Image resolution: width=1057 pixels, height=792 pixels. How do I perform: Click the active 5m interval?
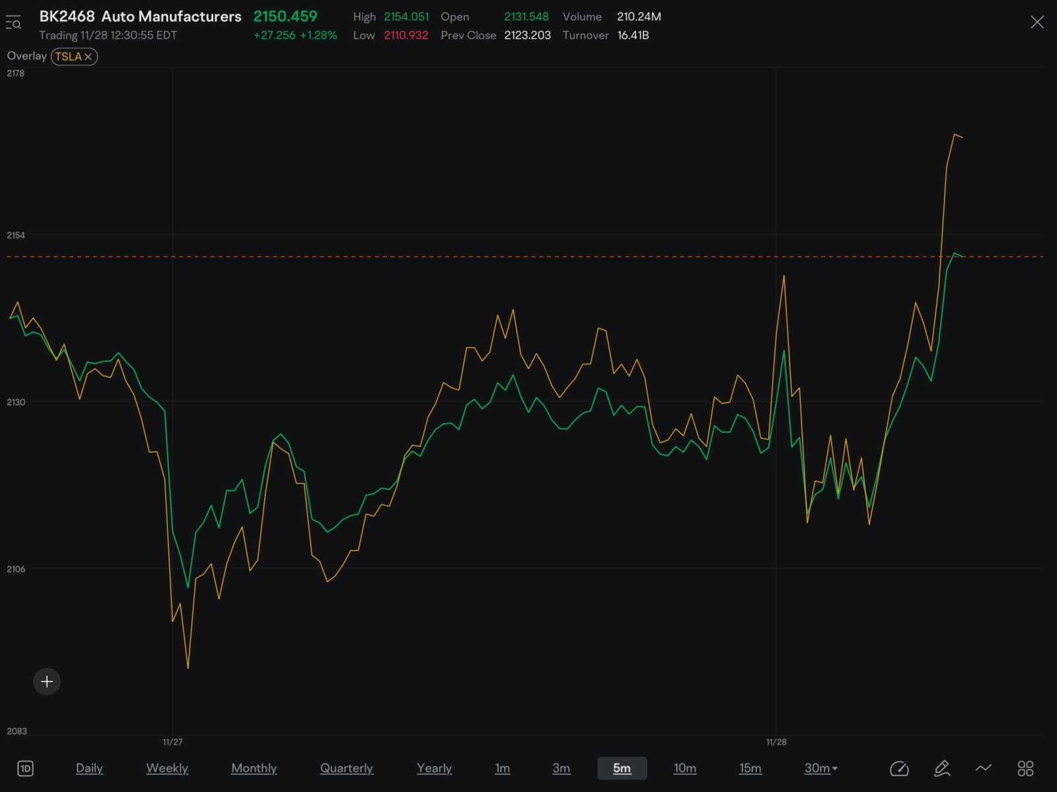click(622, 768)
